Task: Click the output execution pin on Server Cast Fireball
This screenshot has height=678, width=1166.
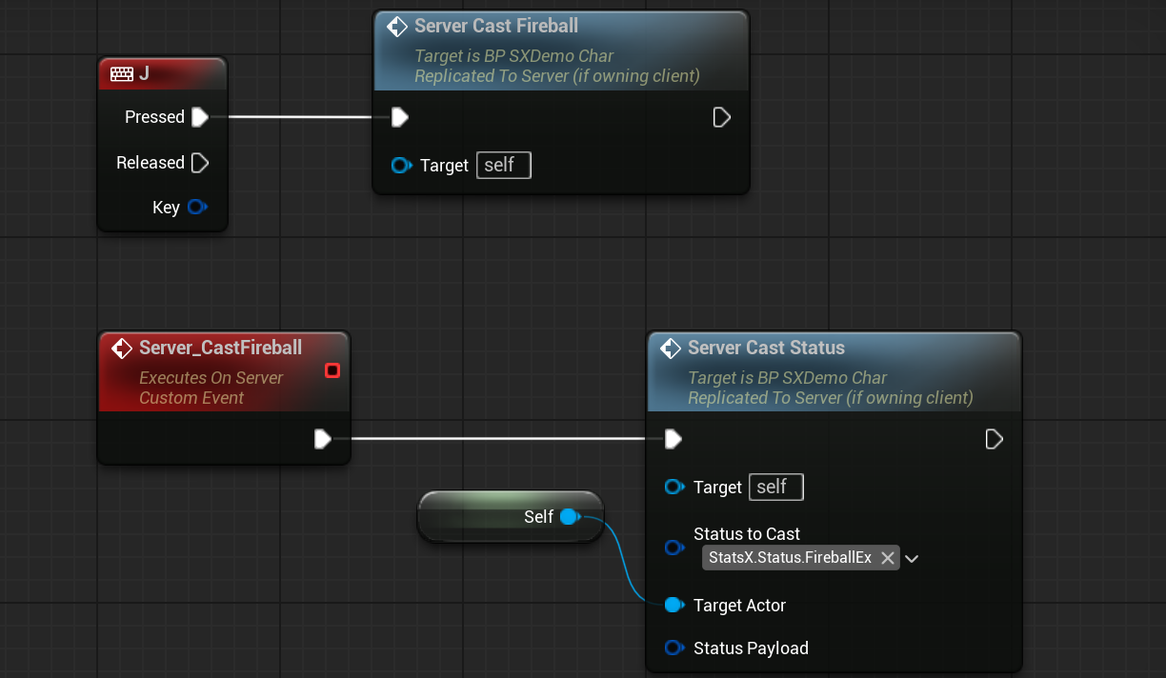Action: 721,116
